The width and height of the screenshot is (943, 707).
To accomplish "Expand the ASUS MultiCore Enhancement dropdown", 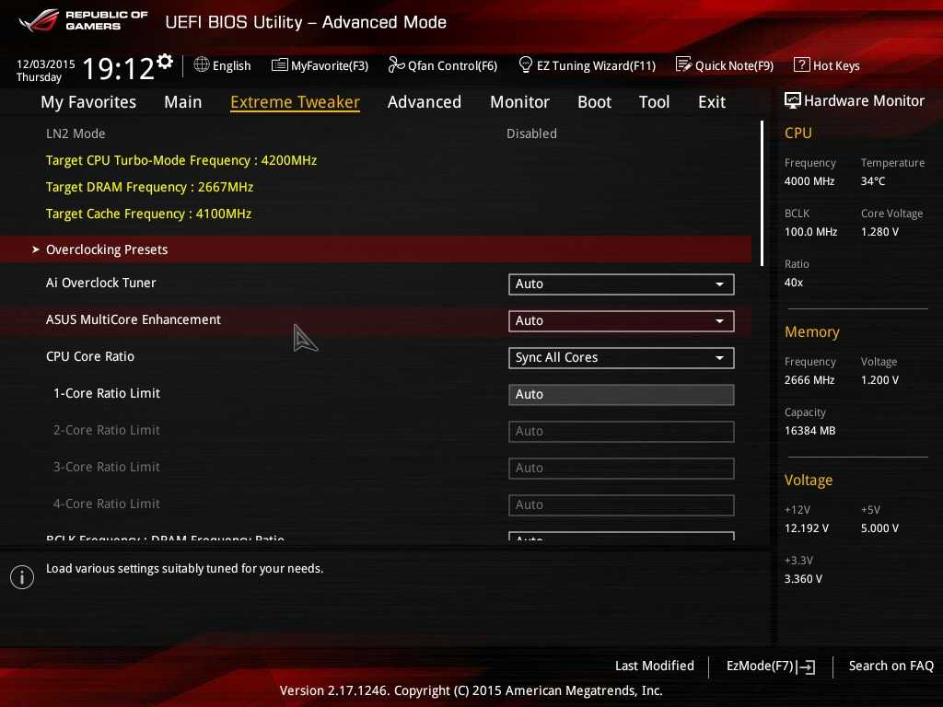I will click(x=621, y=321).
